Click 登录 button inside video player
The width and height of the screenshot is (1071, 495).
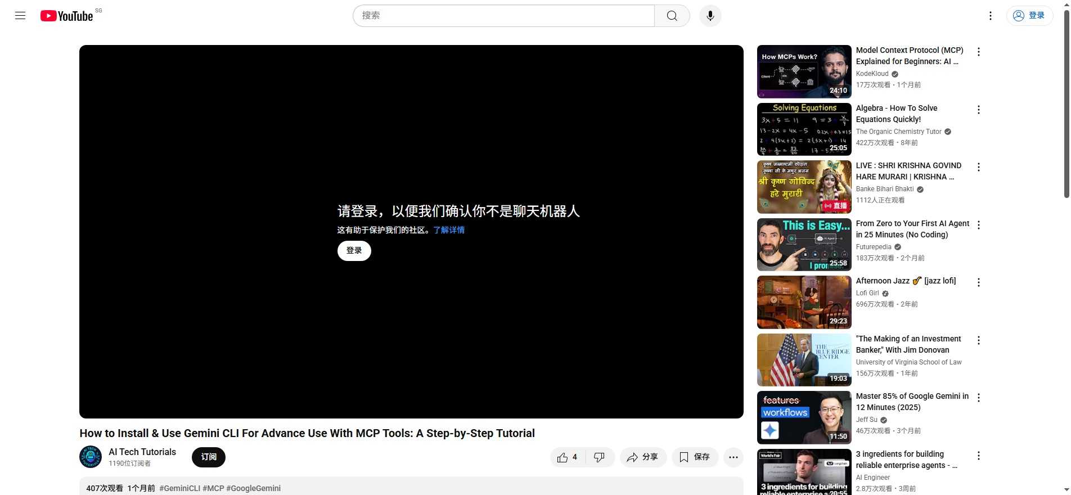(354, 251)
